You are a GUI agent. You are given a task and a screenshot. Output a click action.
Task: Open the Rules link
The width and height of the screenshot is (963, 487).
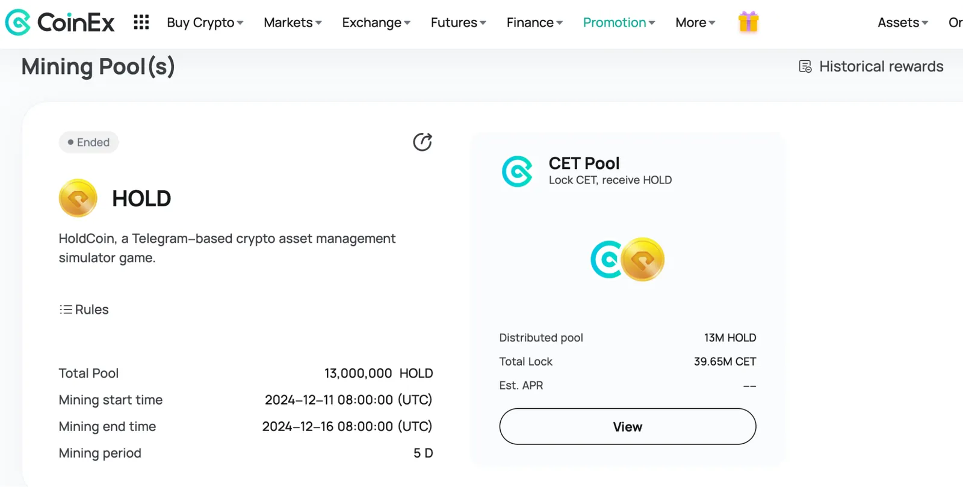point(84,310)
